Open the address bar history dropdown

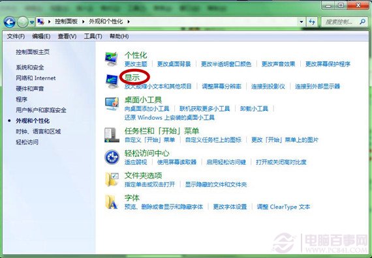pos(302,22)
